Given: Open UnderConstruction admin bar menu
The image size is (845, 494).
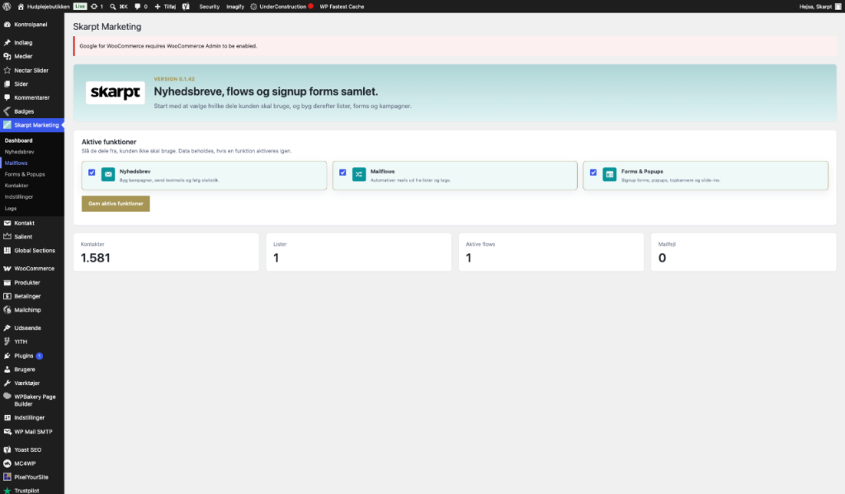Looking at the screenshot, I should 282,7.
